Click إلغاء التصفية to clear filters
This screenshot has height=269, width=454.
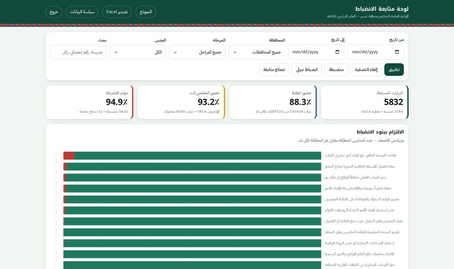366,70
